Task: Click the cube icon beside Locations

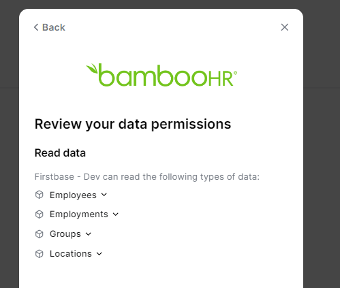Action: tap(40, 254)
